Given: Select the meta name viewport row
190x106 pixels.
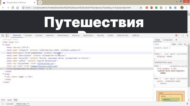Looking at the screenshot, I should [x=44, y=50].
